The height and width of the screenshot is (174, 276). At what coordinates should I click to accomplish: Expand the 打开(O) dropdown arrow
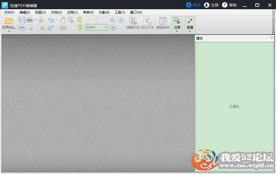9,31
